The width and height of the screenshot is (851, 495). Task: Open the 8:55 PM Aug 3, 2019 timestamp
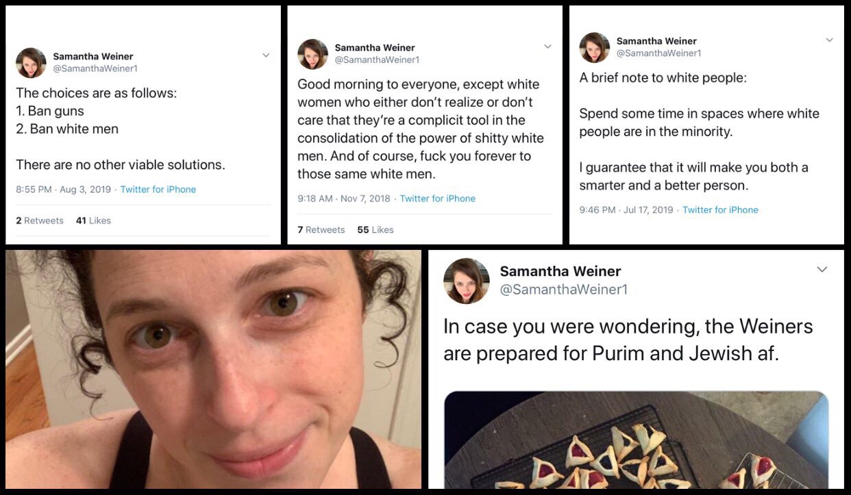(x=63, y=190)
